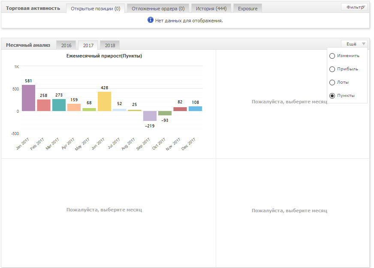Click the Feb 2017 bar (258)

point(44,105)
